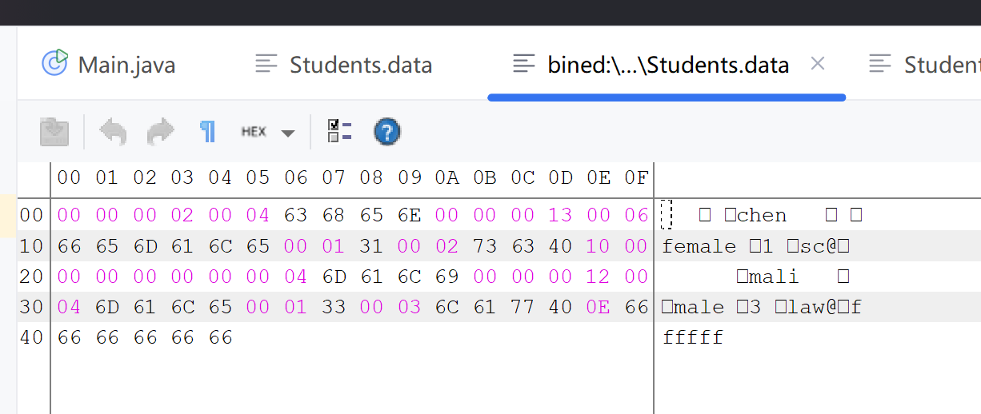Click the Students.data tab file icon
Viewport: 981px width, 414px height.
(266, 64)
